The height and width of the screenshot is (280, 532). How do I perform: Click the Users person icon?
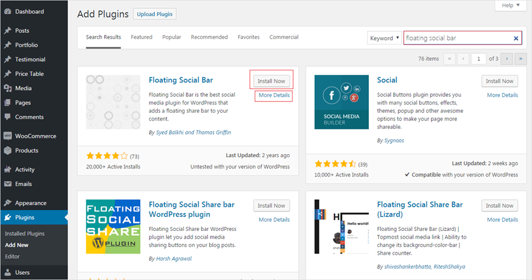coord(8,272)
